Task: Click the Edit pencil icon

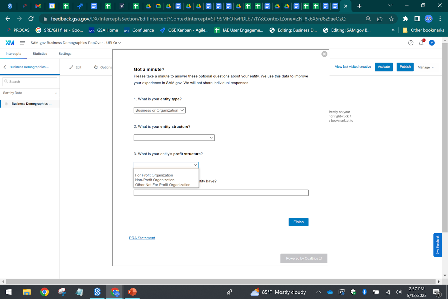Action: pos(71,67)
